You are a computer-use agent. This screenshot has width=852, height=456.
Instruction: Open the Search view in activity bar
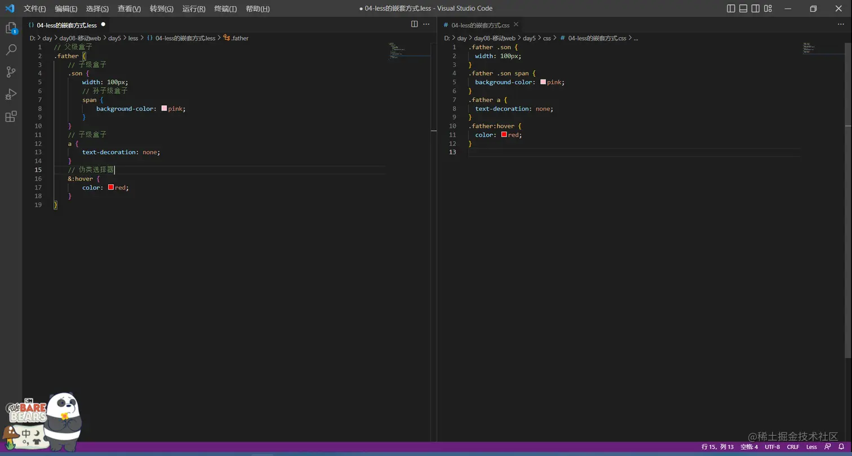[x=11, y=50]
